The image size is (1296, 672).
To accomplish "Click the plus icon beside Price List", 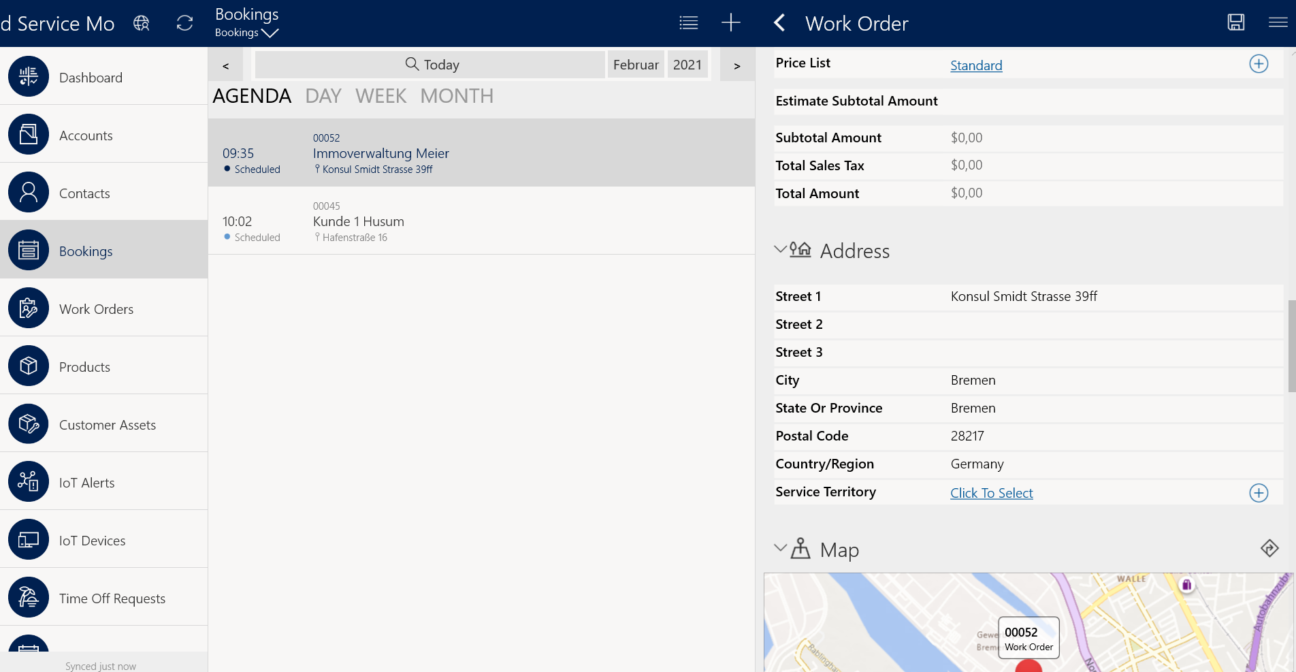I will (x=1258, y=64).
